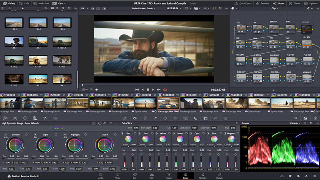320x180 pixels.
Task: Select the LENS FX node 23
Action: (306, 29)
